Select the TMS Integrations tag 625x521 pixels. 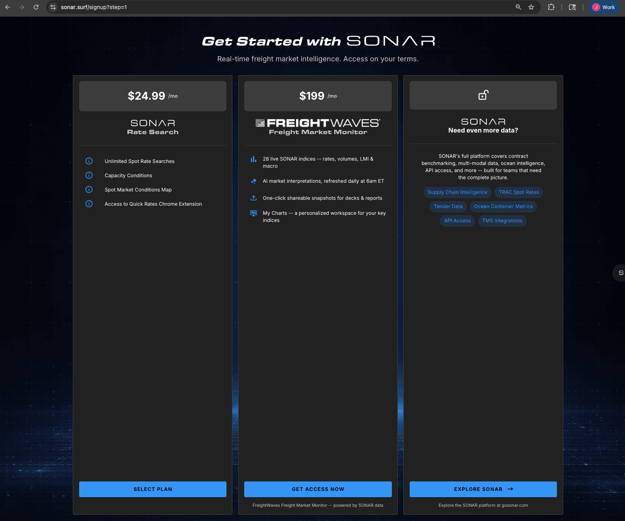[x=502, y=221]
